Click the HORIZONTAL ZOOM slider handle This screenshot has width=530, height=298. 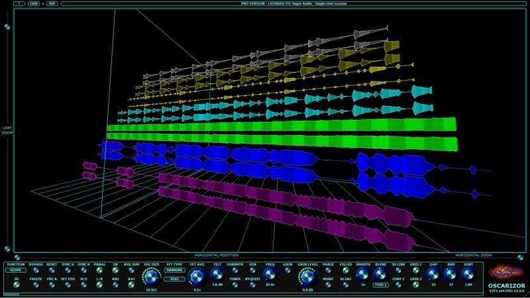[x=521, y=258]
